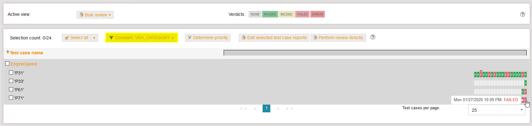
Task: Expand the arrow next to Select all
Action: [x=94, y=38]
